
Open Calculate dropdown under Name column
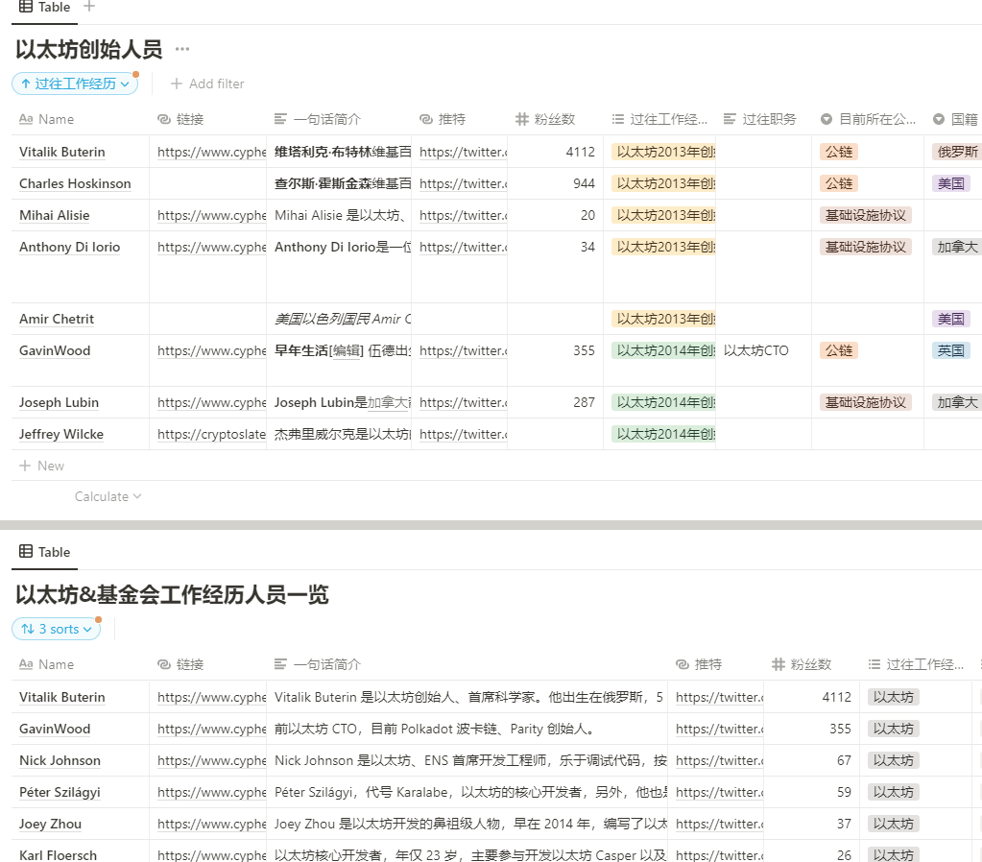tap(108, 496)
